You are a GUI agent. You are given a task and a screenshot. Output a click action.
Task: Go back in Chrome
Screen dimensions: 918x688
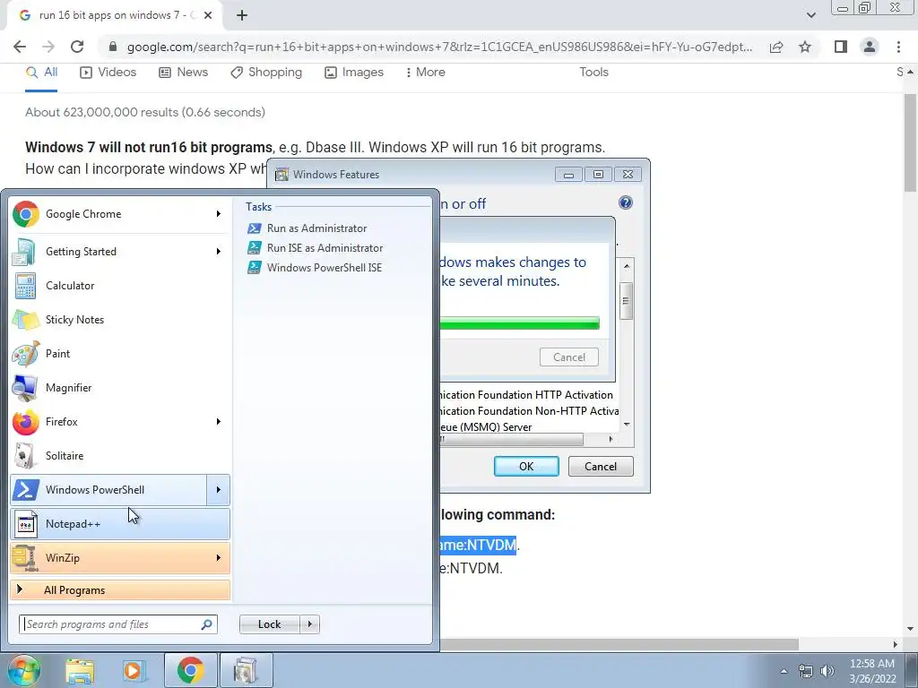click(x=20, y=47)
